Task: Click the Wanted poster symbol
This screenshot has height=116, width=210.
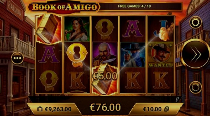Action: click(x=161, y=54)
